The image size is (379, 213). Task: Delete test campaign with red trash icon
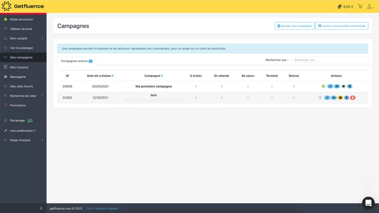point(353,98)
